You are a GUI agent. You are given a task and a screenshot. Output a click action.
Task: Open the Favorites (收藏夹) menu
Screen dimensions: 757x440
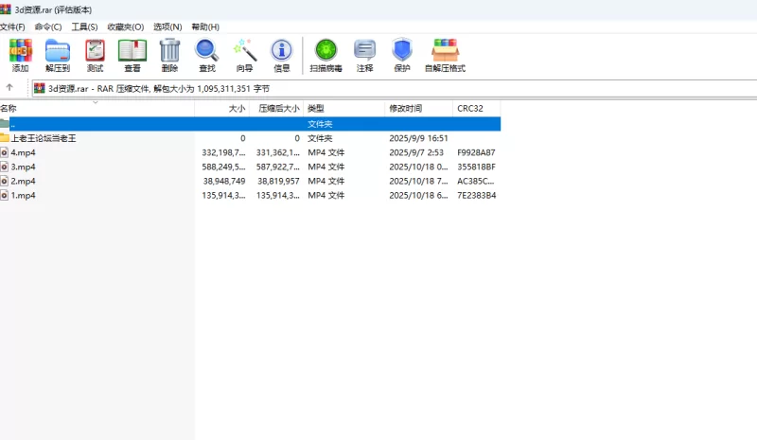point(125,27)
